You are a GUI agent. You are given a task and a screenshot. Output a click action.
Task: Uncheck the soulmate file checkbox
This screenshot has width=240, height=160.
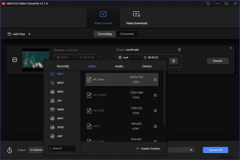point(15,60)
